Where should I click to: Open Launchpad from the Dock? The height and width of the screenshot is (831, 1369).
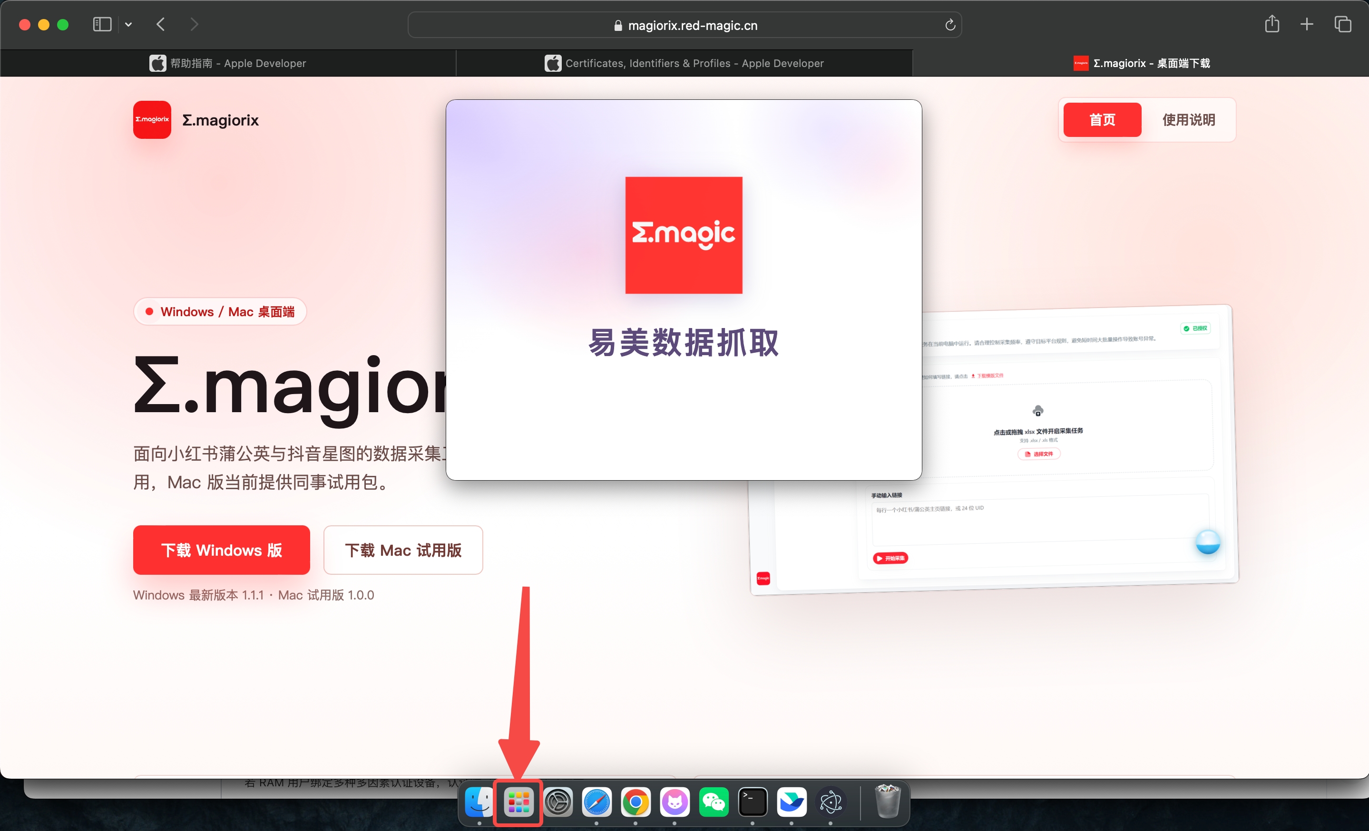pyautogui.click(x=518, y=802)
